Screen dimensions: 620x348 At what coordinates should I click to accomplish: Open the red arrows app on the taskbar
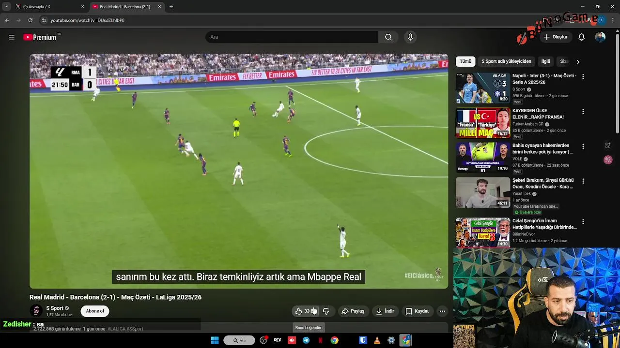(x=292, y=340)
